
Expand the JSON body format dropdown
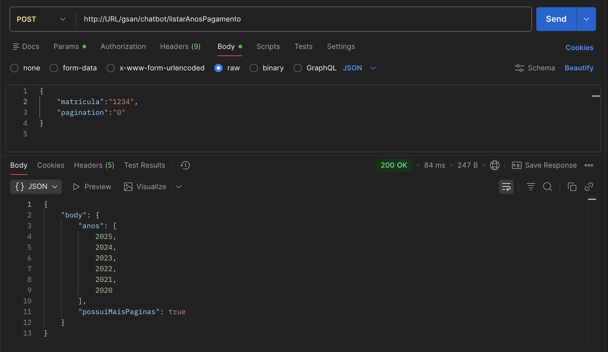pos(359,68)
